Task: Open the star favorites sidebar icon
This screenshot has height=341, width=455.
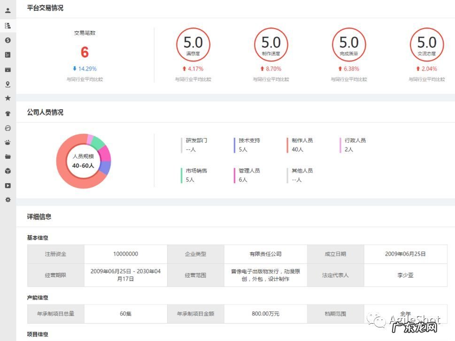Action: click(x=8, y=98)
